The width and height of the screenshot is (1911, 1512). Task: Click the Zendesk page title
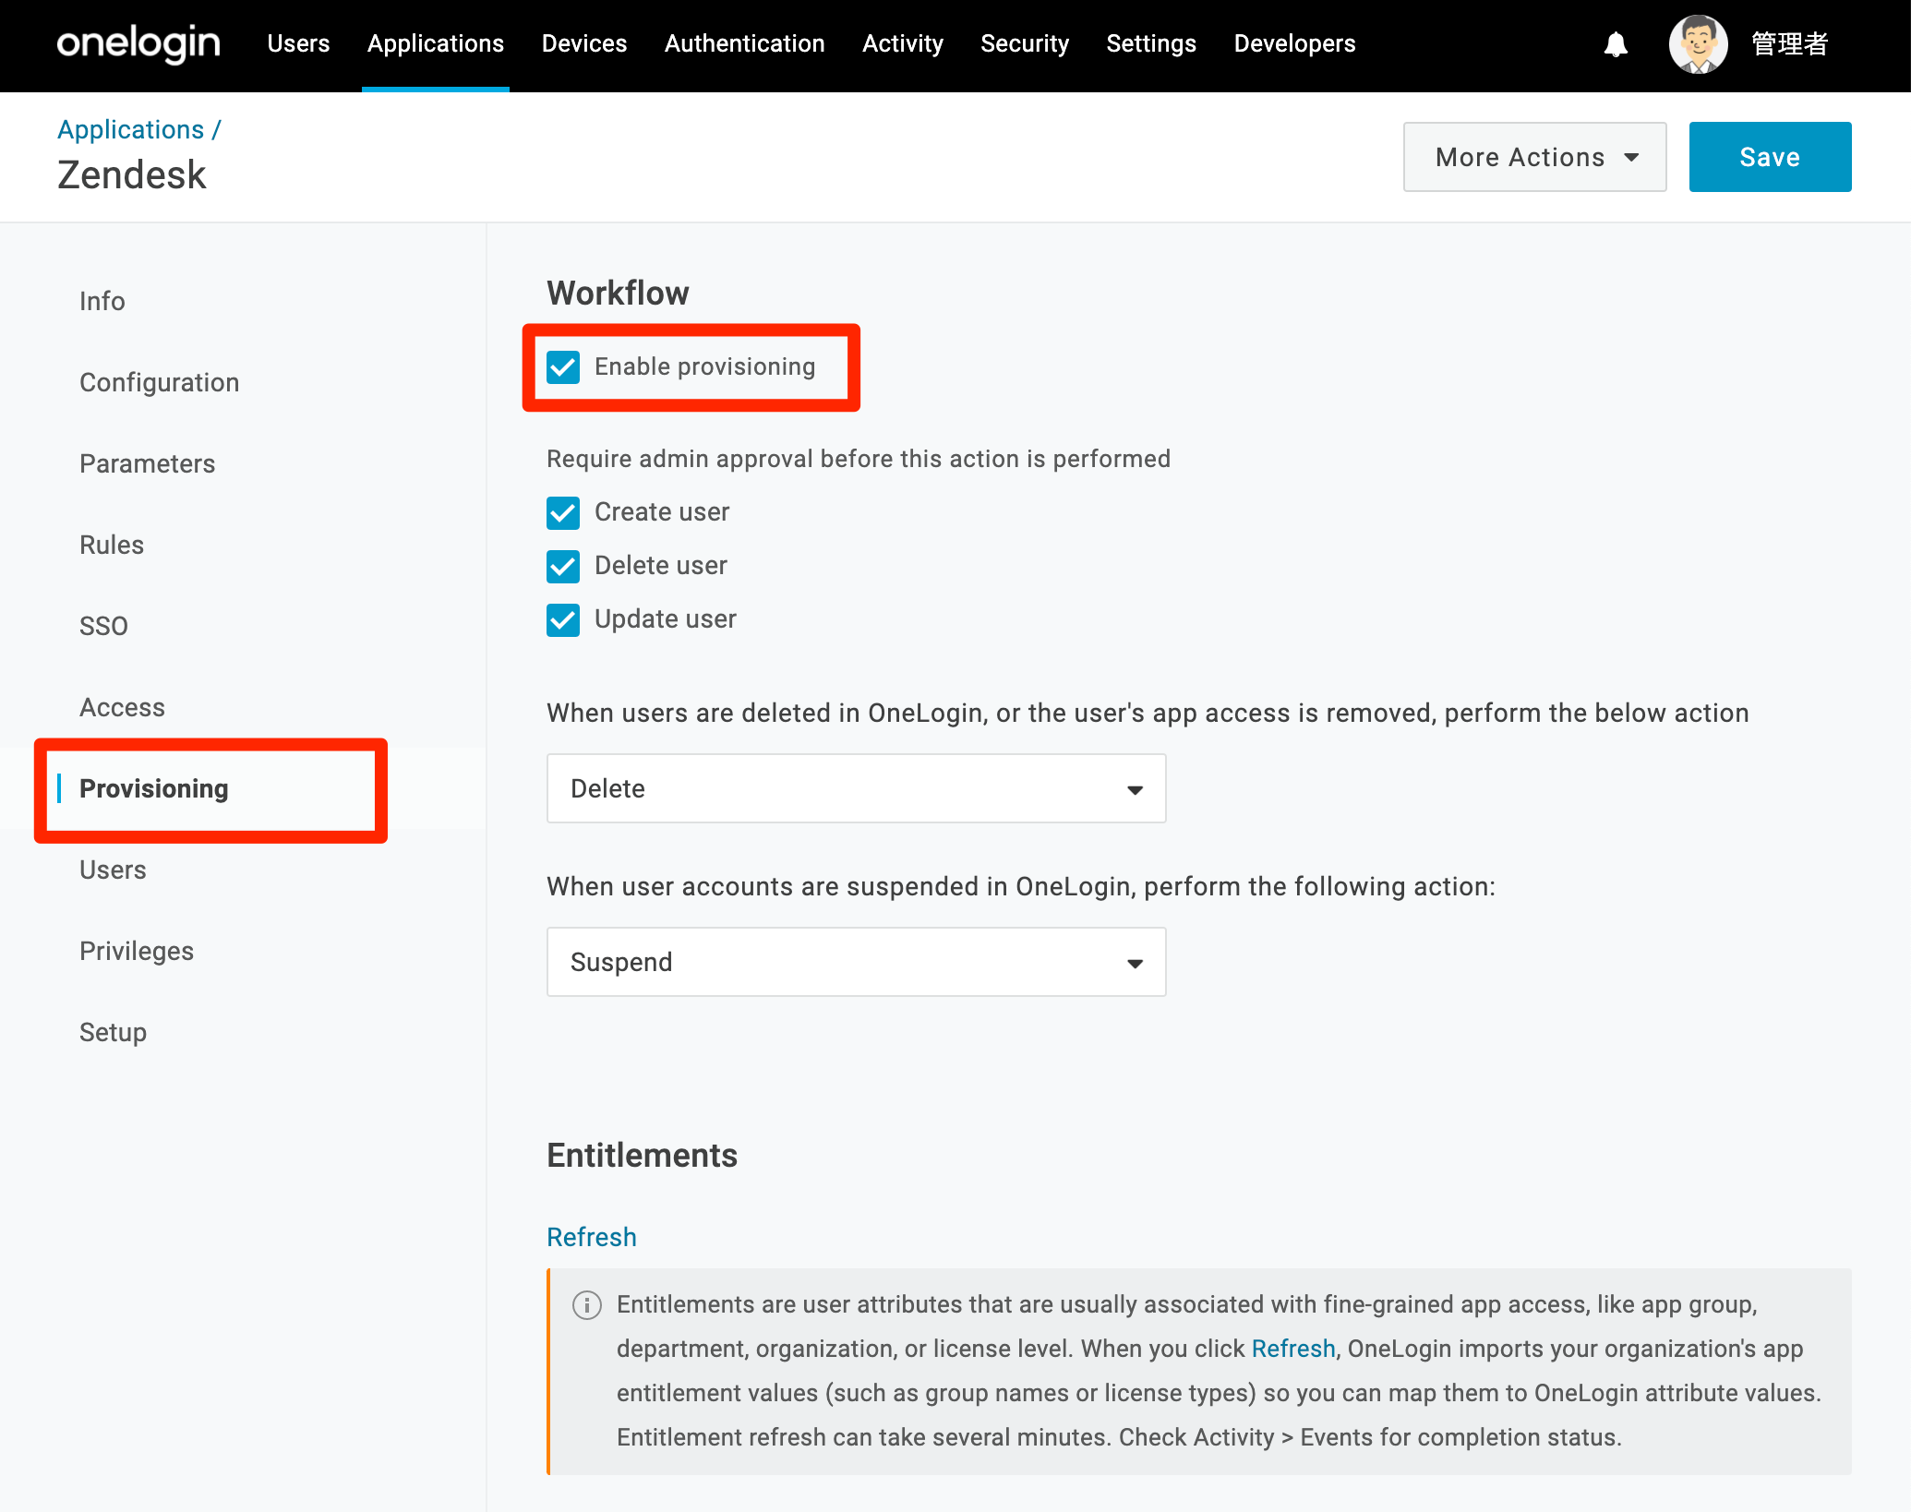pos(132,174)
